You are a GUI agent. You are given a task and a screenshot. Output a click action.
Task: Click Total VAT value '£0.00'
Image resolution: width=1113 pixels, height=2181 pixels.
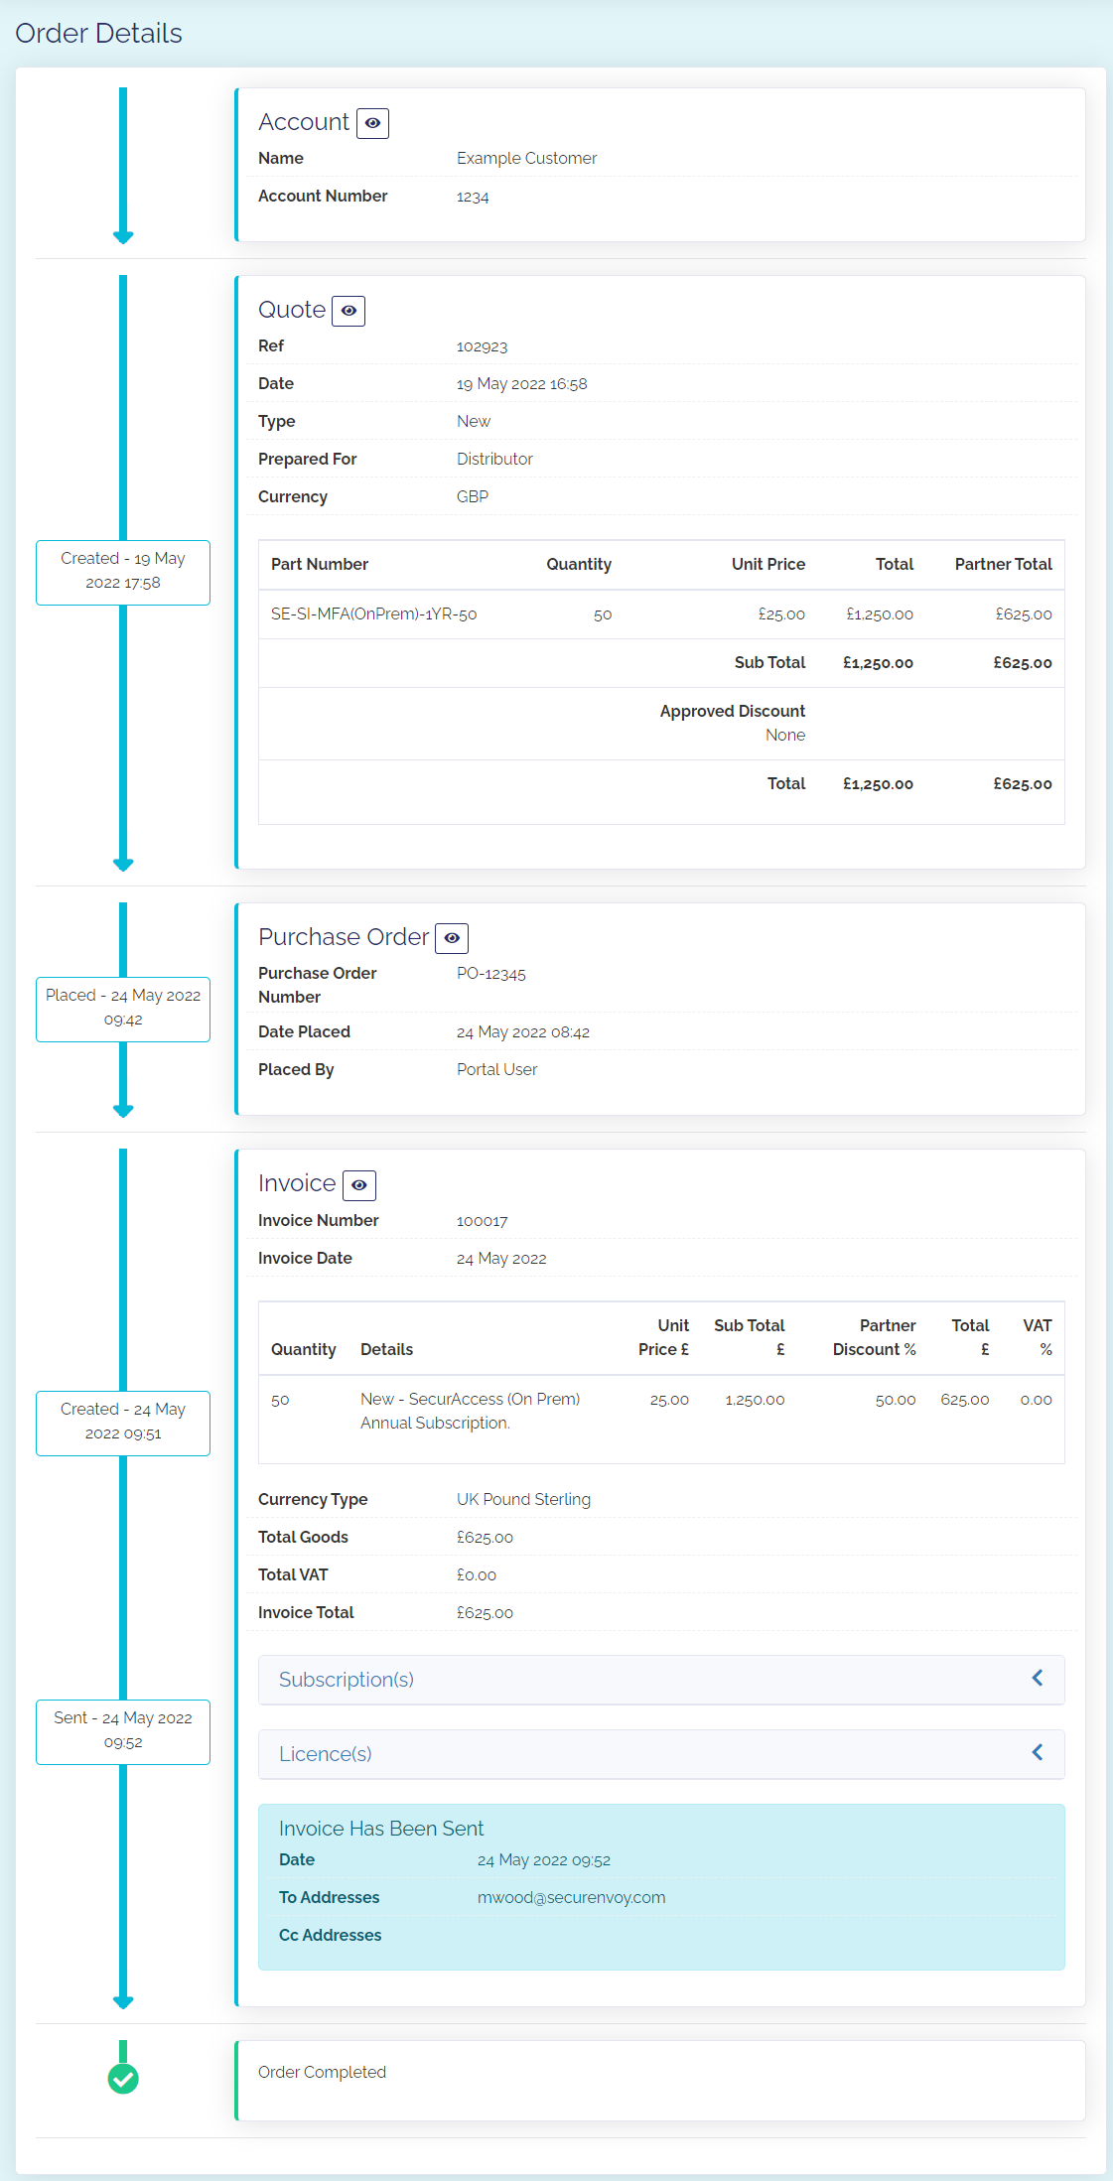[x=477, y=1575]
